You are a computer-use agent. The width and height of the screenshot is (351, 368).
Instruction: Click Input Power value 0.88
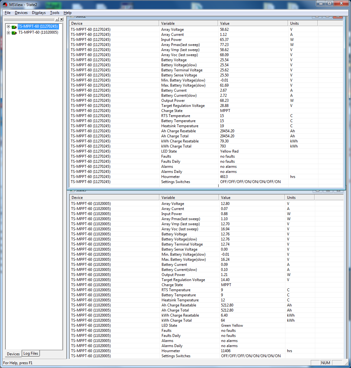224,214
